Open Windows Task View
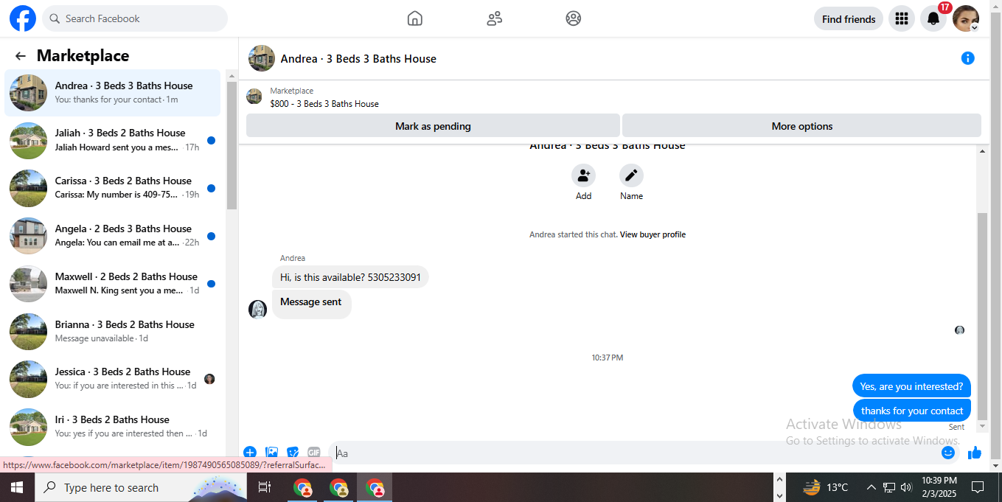1002x502 pixels. (x=265, y=487)
